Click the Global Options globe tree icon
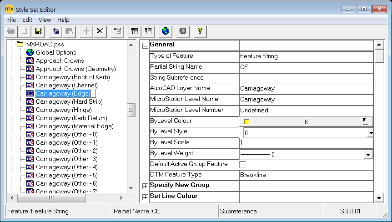The width and height of the screenshot is (392, 222). (30, 52)
